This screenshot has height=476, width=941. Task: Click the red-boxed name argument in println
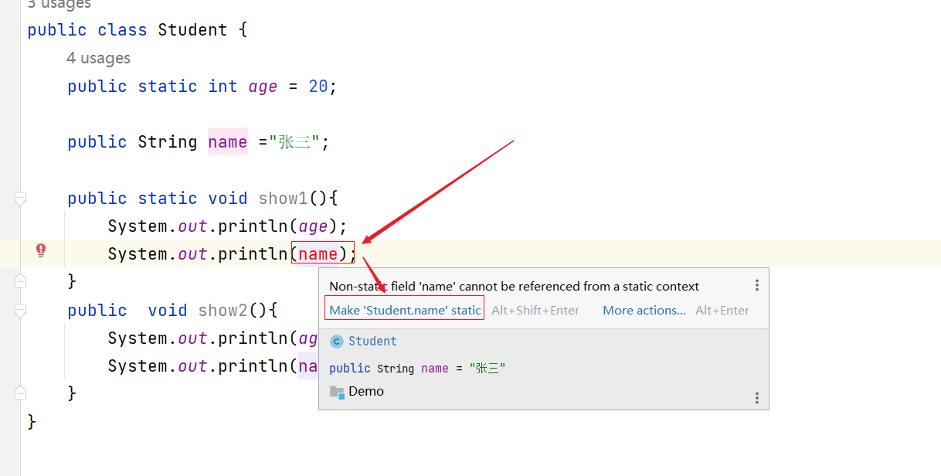pos(322,253)
